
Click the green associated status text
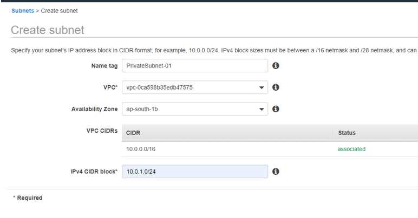tap(351, 149)
